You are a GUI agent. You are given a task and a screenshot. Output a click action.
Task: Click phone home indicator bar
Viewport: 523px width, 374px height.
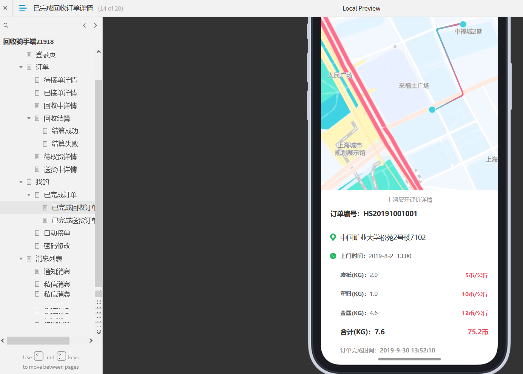click(409, 359)
